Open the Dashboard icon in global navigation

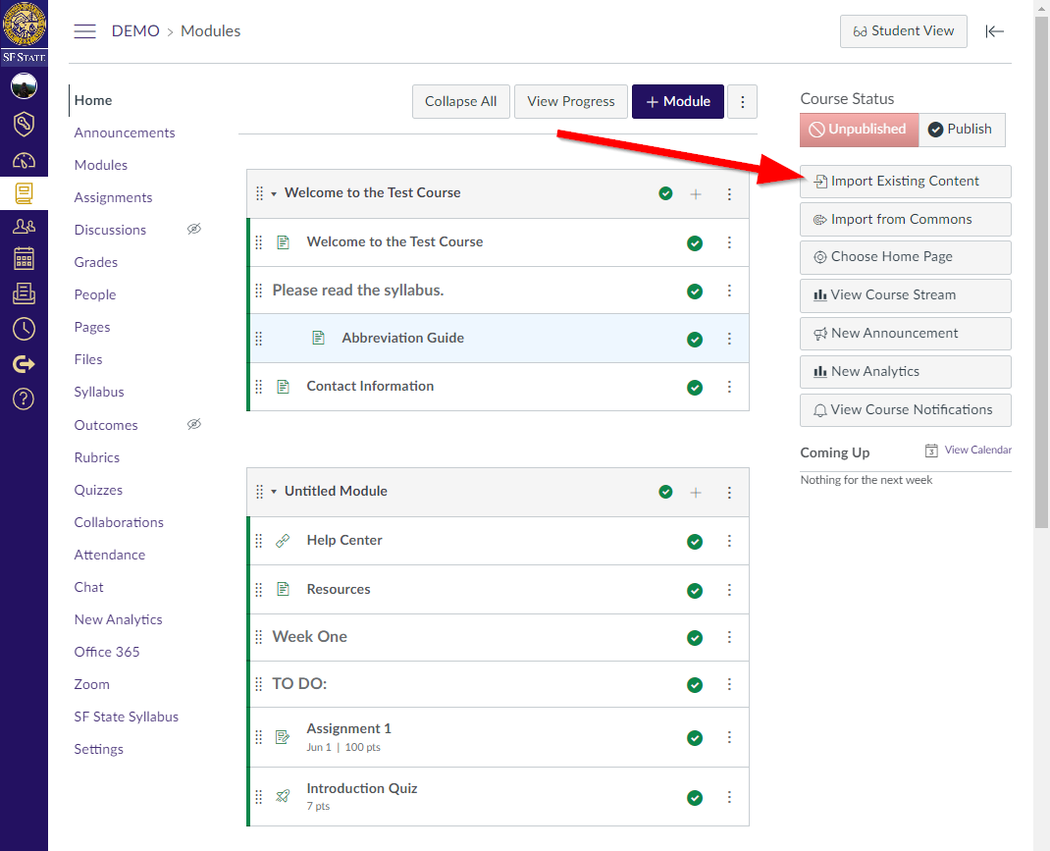[x=24, y=159]
